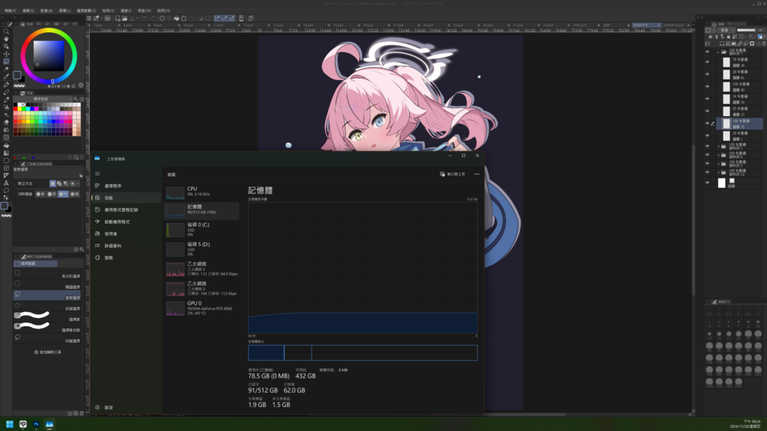Open the 檔案(F) File menu
This screenshot has width=767, height=431.
click(x=10, y=10)
